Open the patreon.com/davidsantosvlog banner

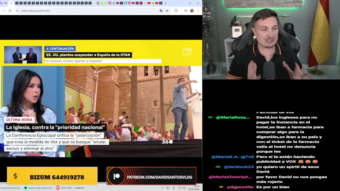(x=151, y=176)
